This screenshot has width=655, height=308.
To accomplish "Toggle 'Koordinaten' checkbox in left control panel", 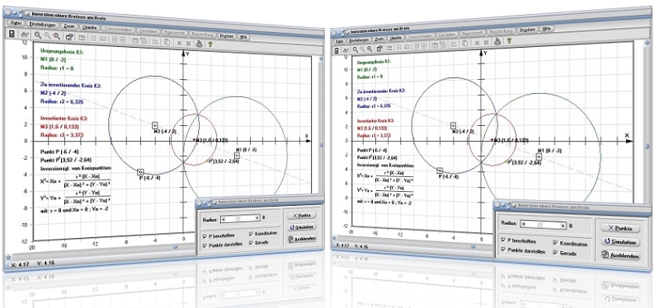I will [x=251, y=234].
